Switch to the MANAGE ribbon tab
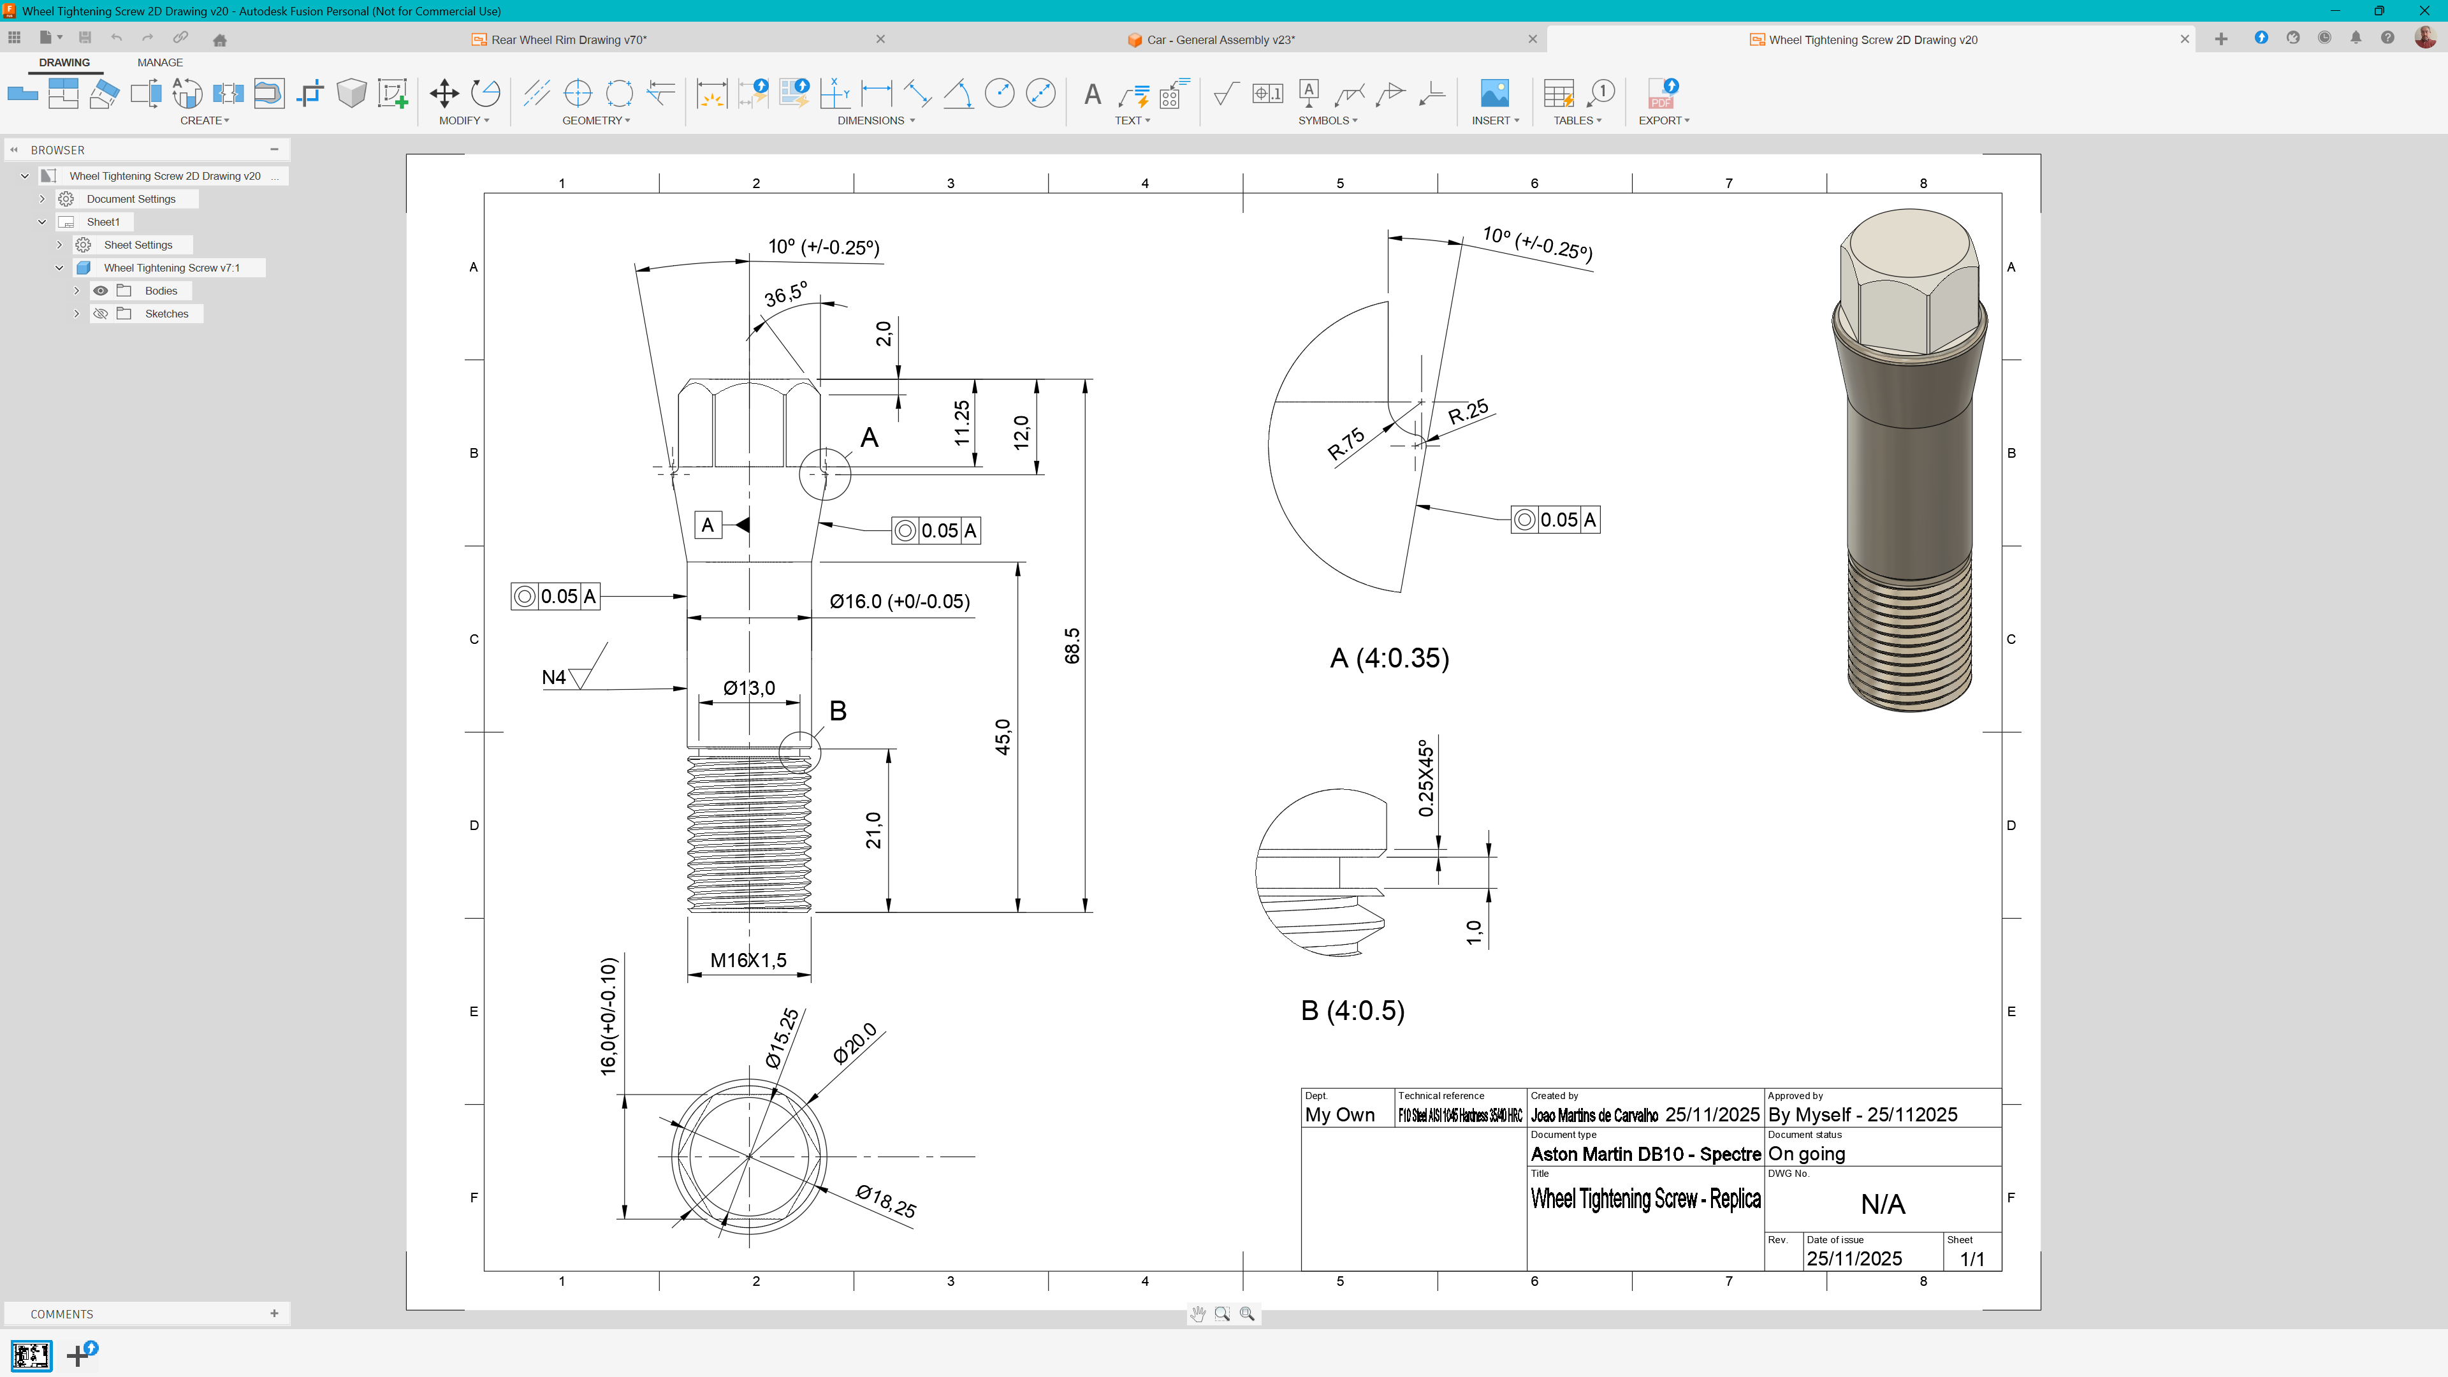 tap(159, 62)
